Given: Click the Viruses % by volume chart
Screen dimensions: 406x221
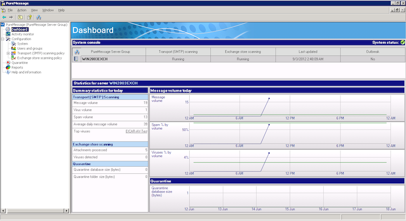Looking at the screenshot, I should click(x=277, y=163).
